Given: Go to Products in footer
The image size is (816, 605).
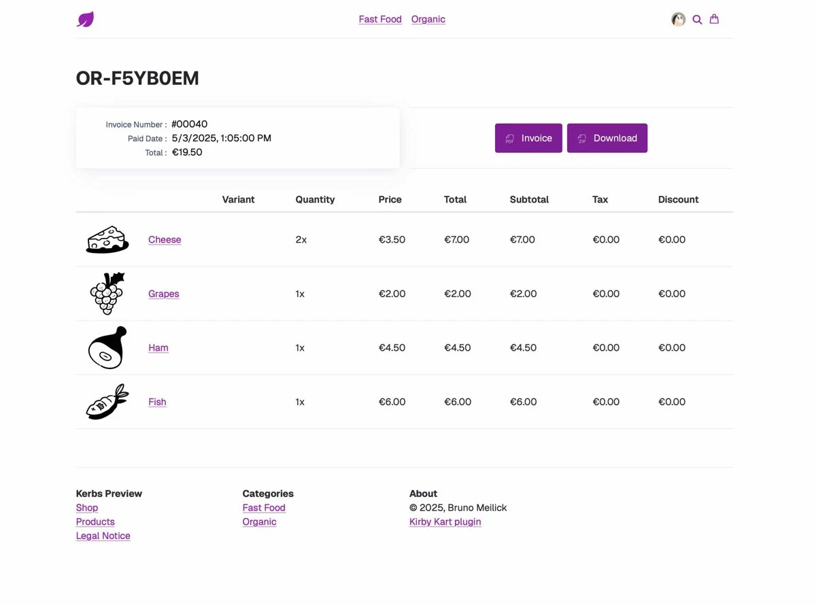Looking at the screenshot, I should coord(95,522).
